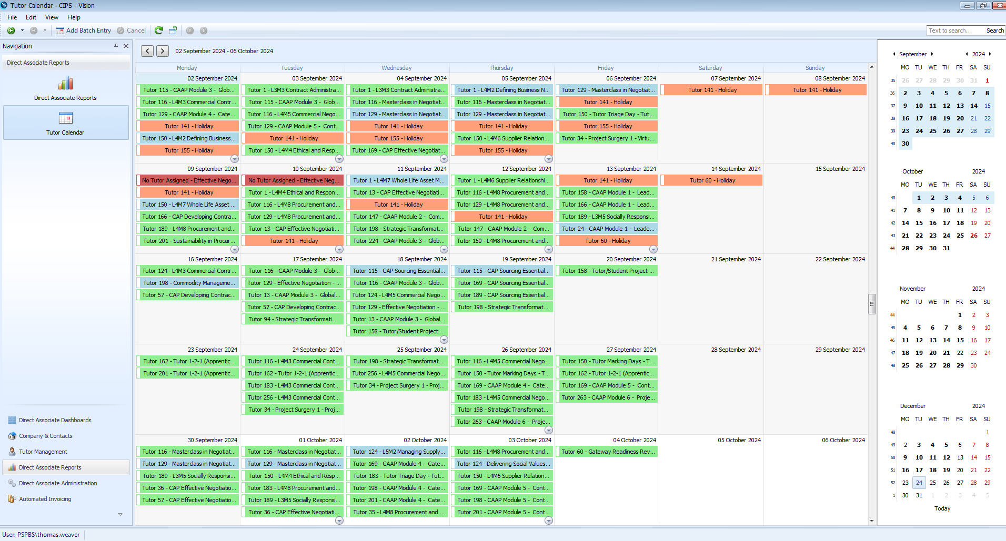Screen dimensions: 1006x541
Task: Show more entries for 02 September
Action: (235, 159)
